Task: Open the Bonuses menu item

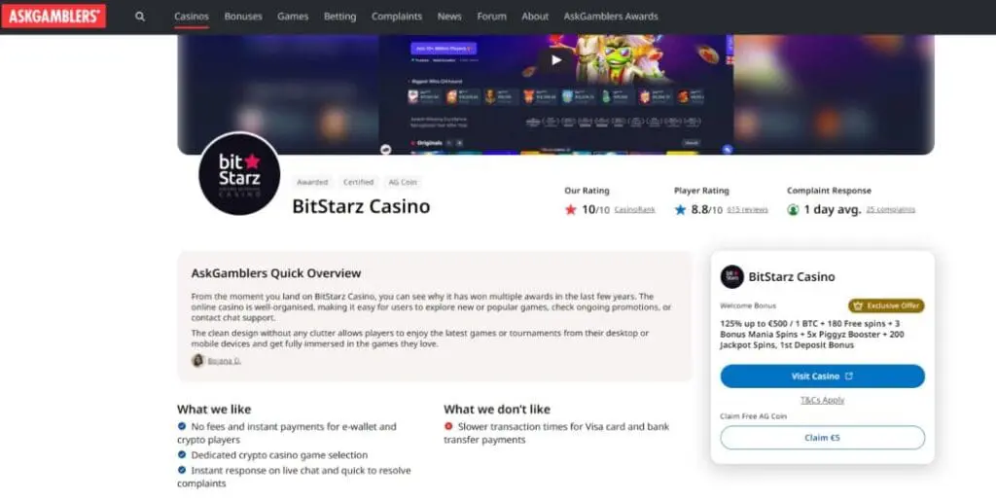Action: coord(243,17)
